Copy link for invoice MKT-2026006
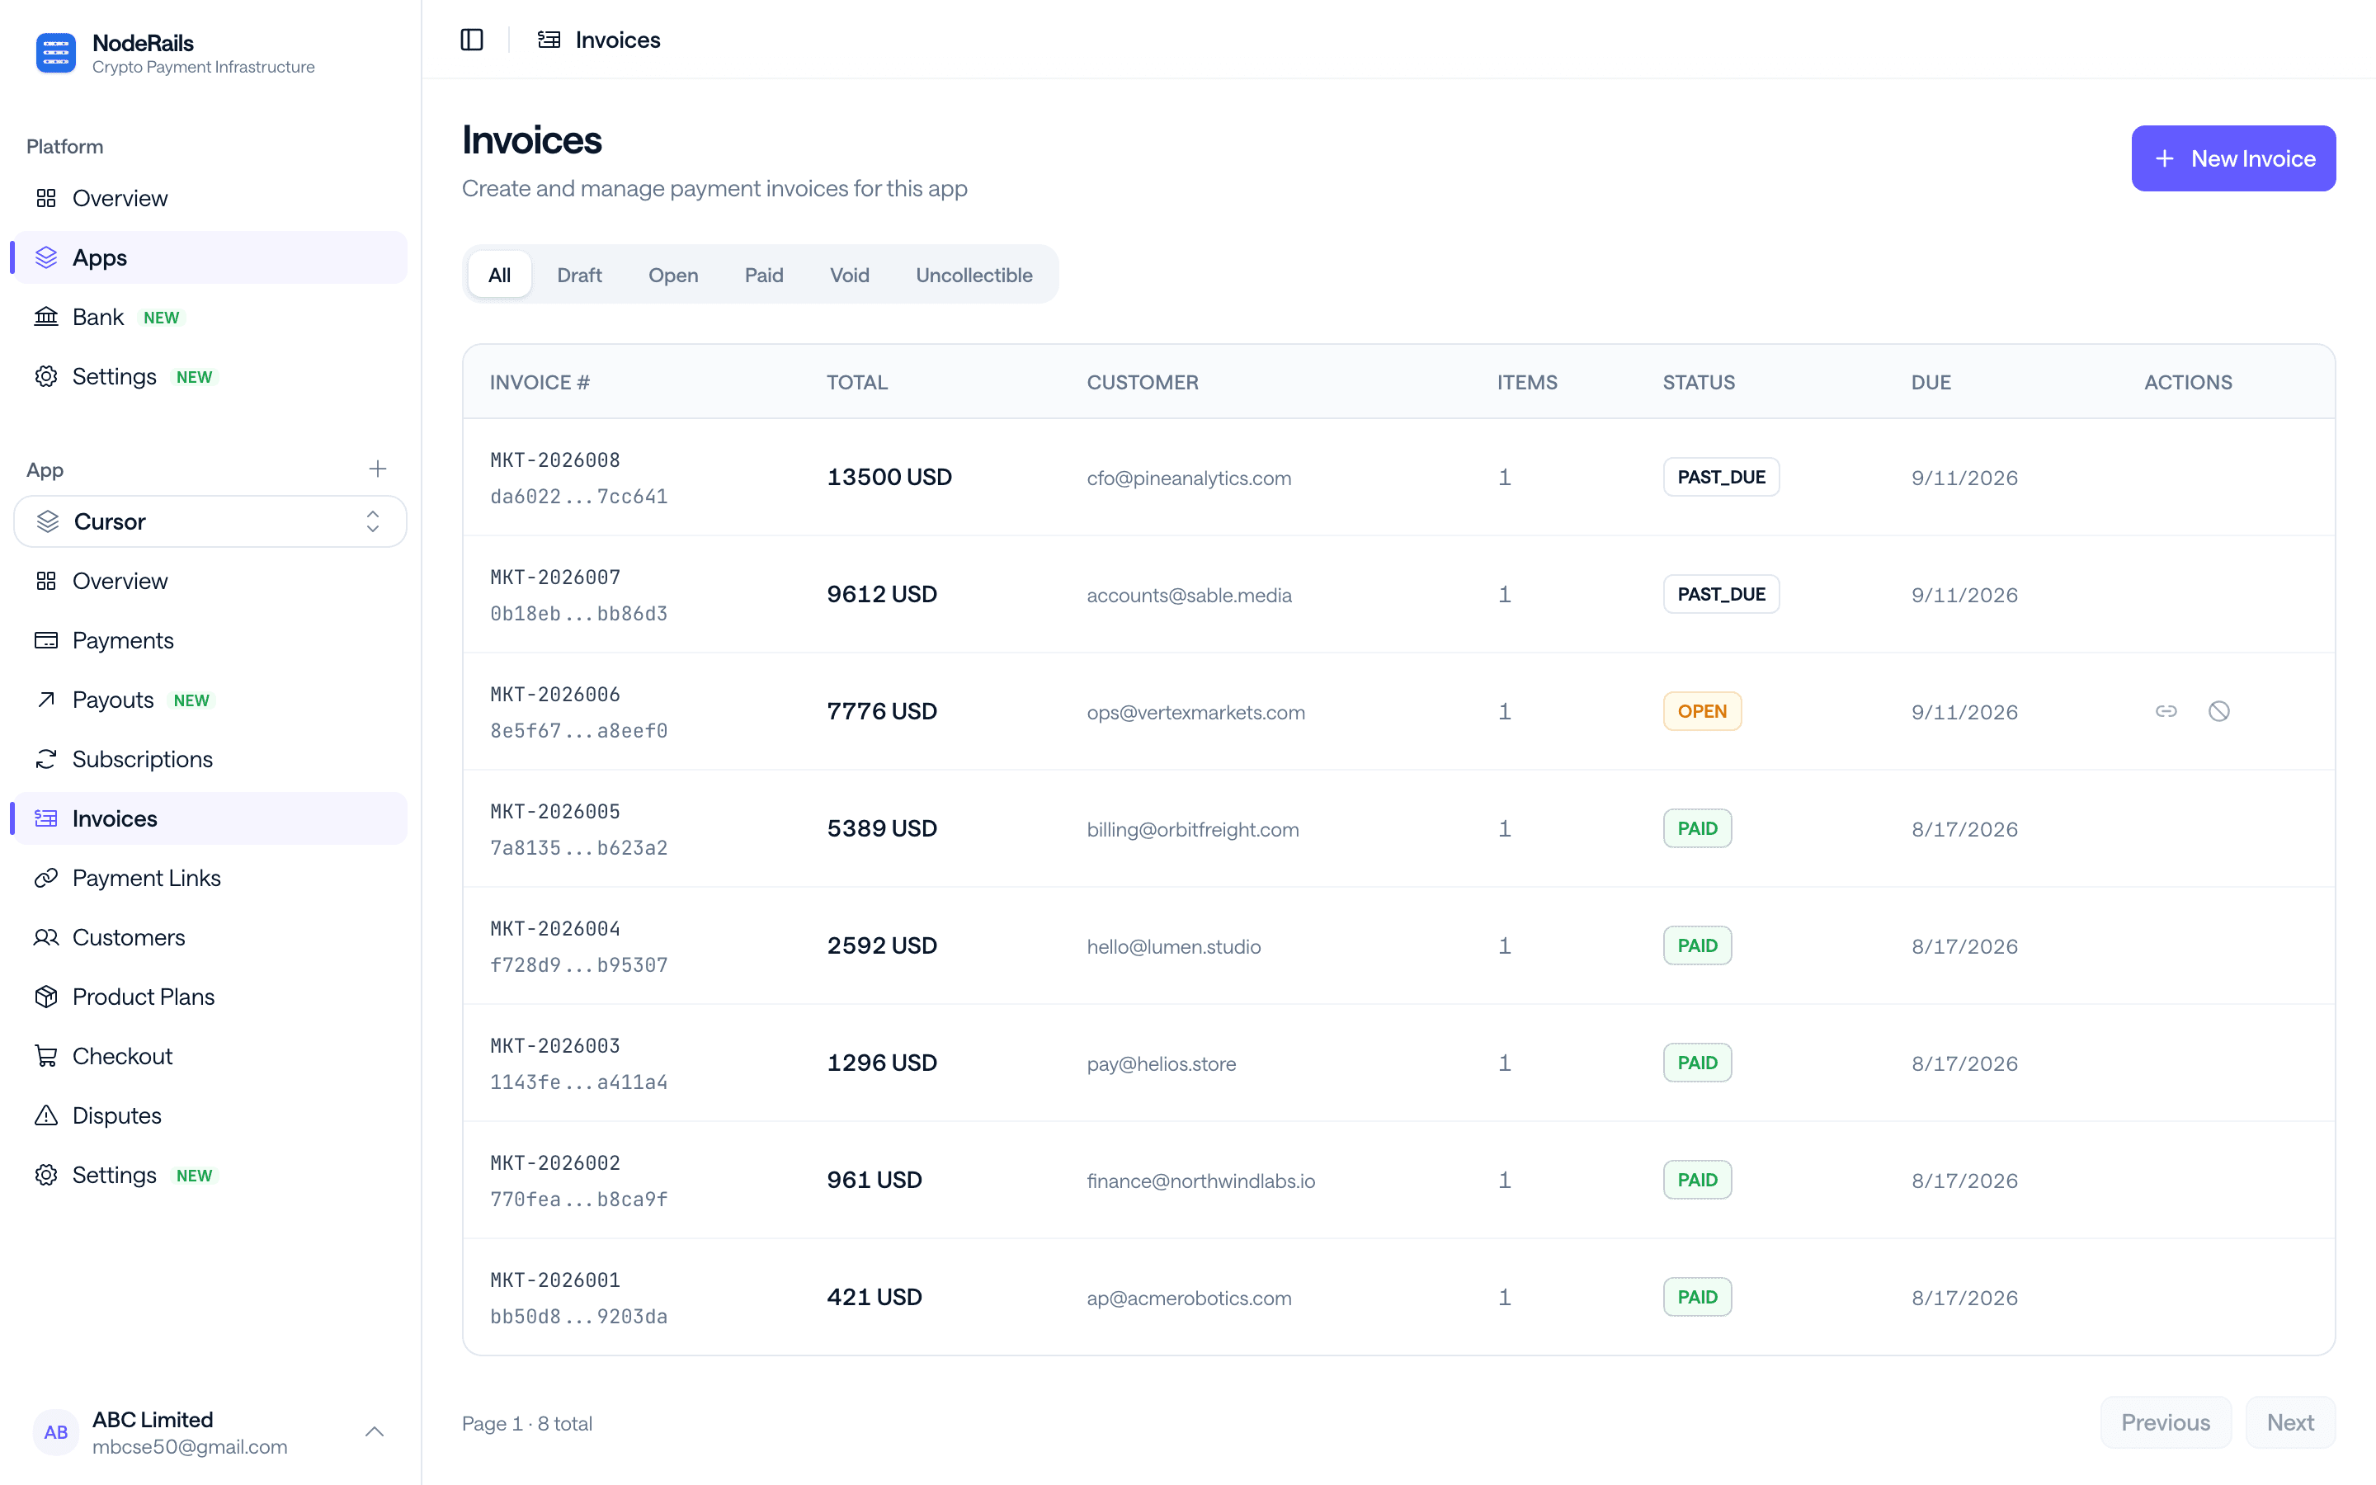This screenshot has height=1485, width=2376. pyautogui.click(x=2166, y=711)
